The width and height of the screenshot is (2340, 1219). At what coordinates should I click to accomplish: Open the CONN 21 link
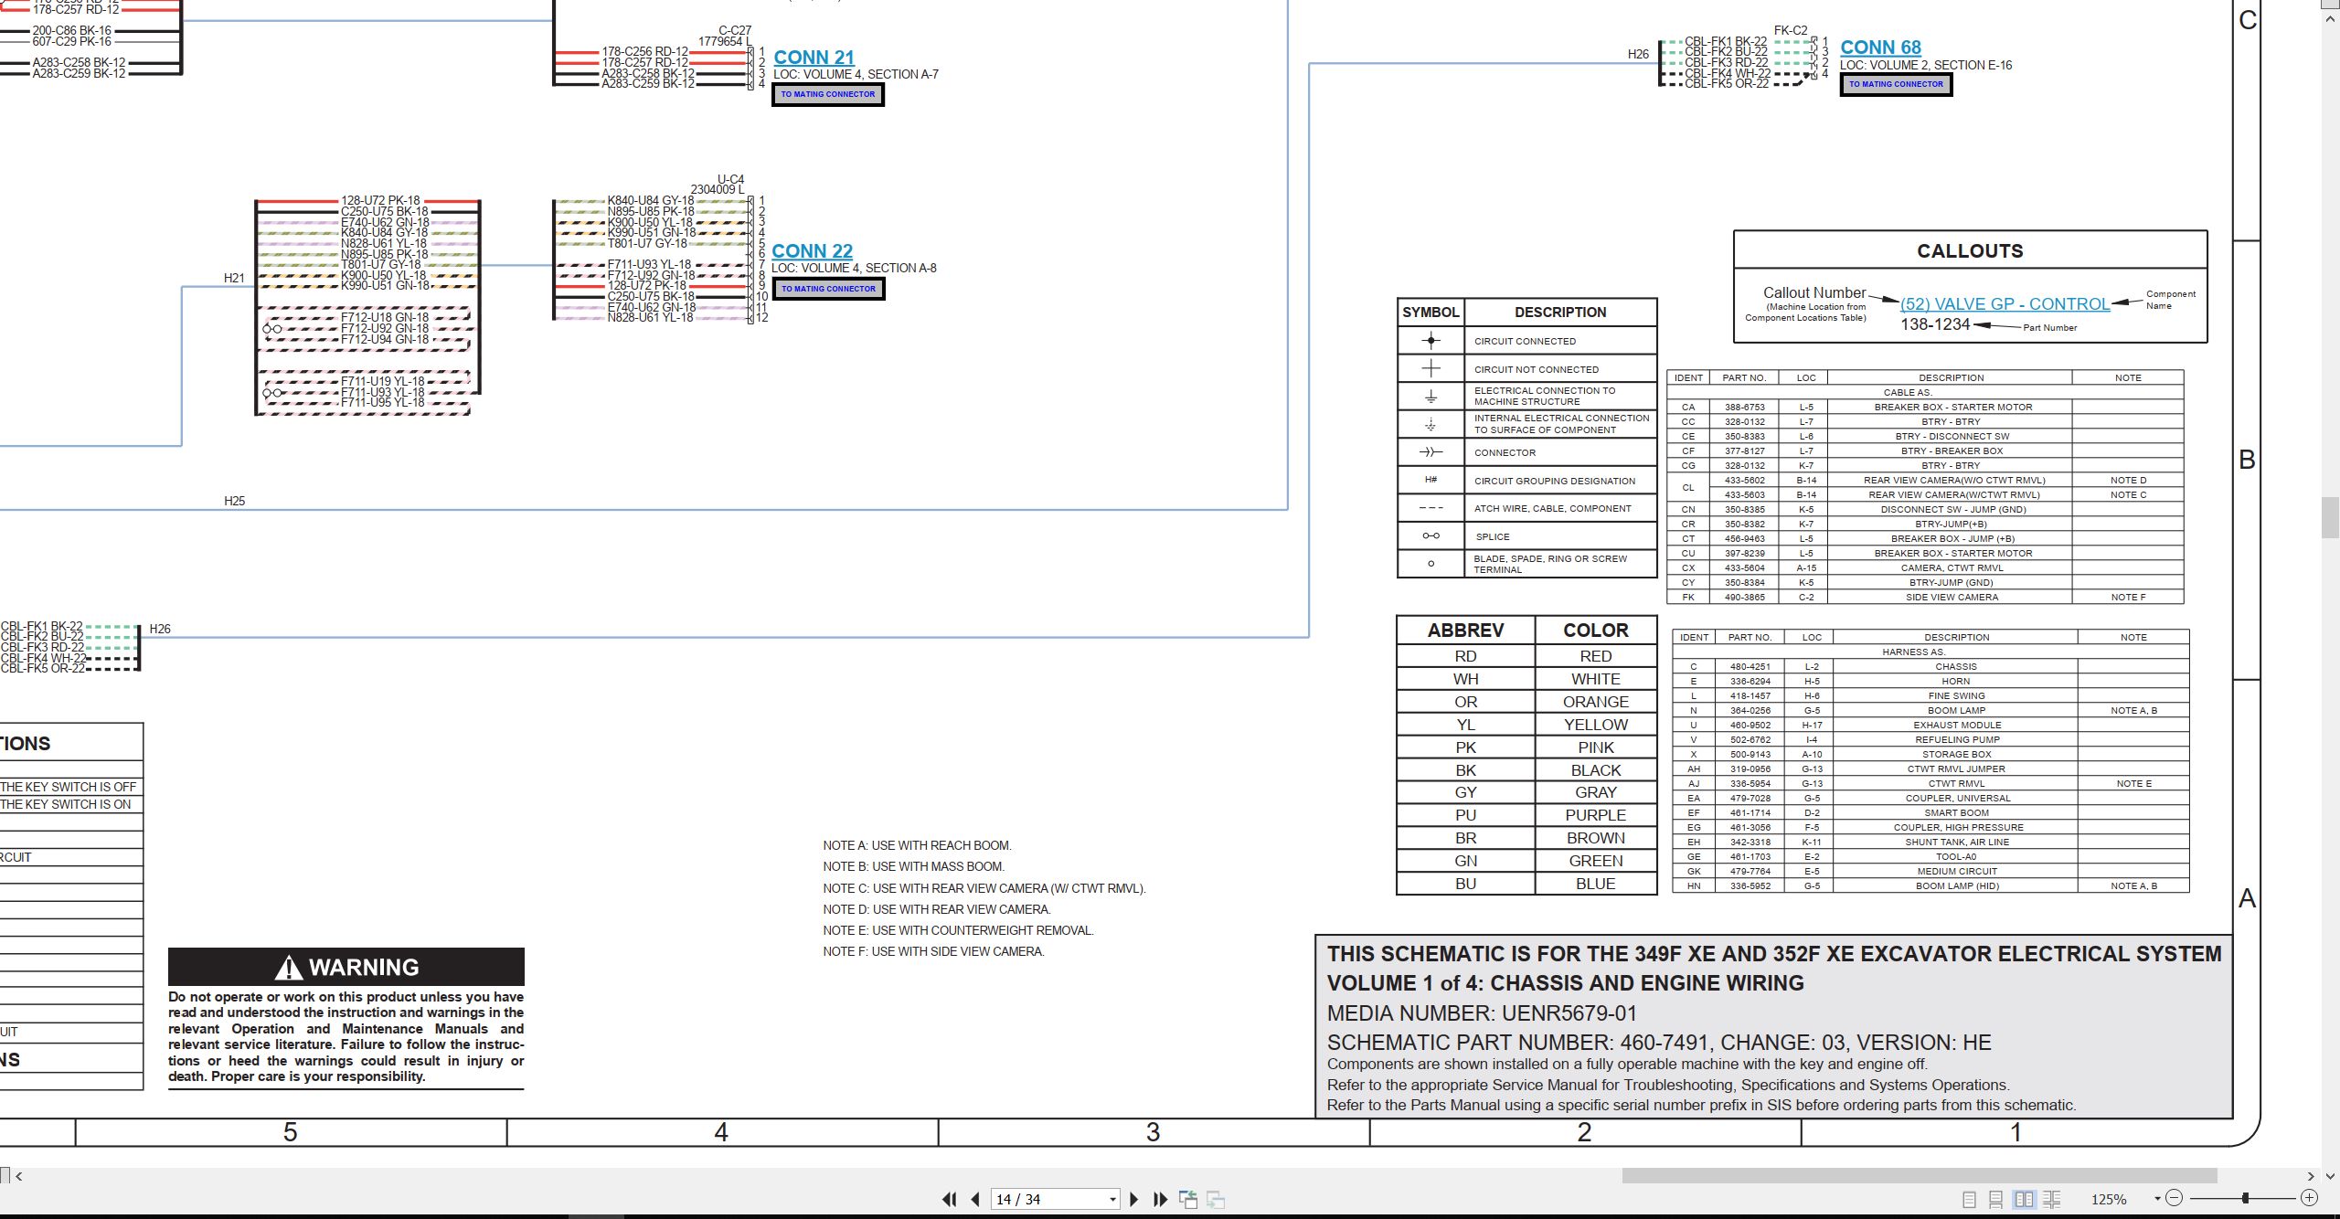coord(814,57)
